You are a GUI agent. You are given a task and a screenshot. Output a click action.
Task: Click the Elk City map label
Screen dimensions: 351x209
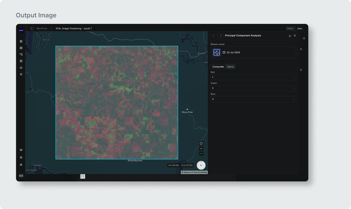click(x=46, y=40)
